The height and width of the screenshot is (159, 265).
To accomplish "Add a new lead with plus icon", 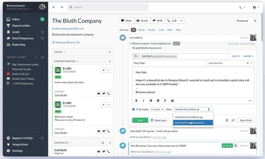I will click(x=42, y=32).
